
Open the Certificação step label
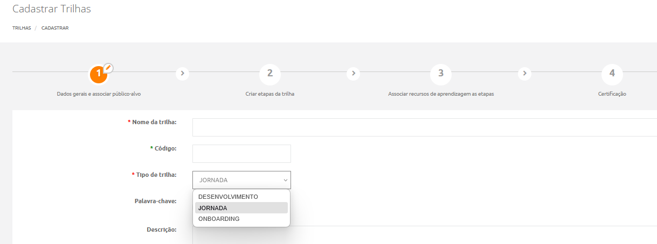[612, 94]
